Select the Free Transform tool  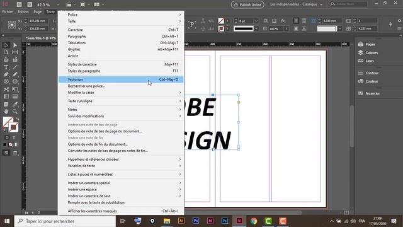(15, 90)
